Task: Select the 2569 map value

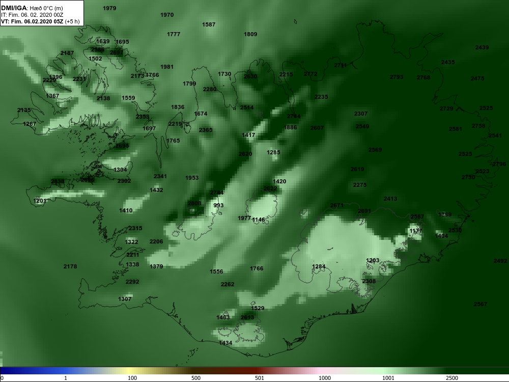Action: pos(375,150)
